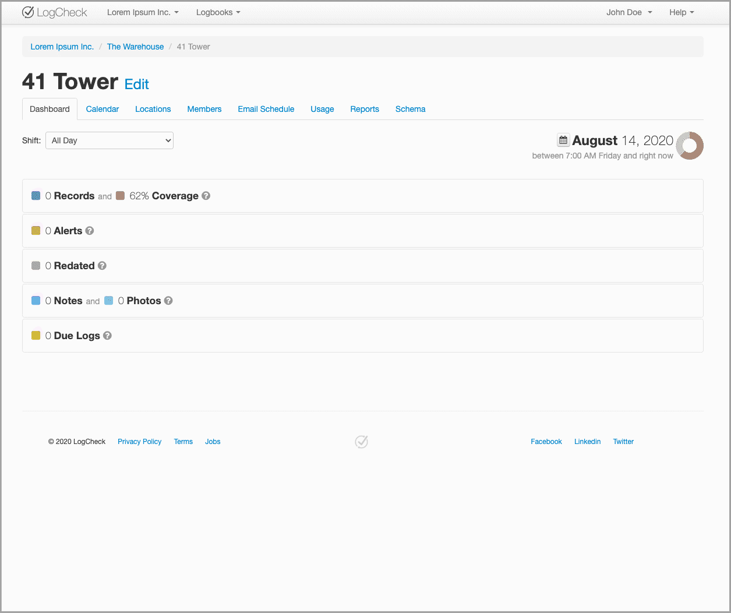The width and height of the screenshot is (731, 613).
Task: Open the Email Schedule tab
Action: 266,109
